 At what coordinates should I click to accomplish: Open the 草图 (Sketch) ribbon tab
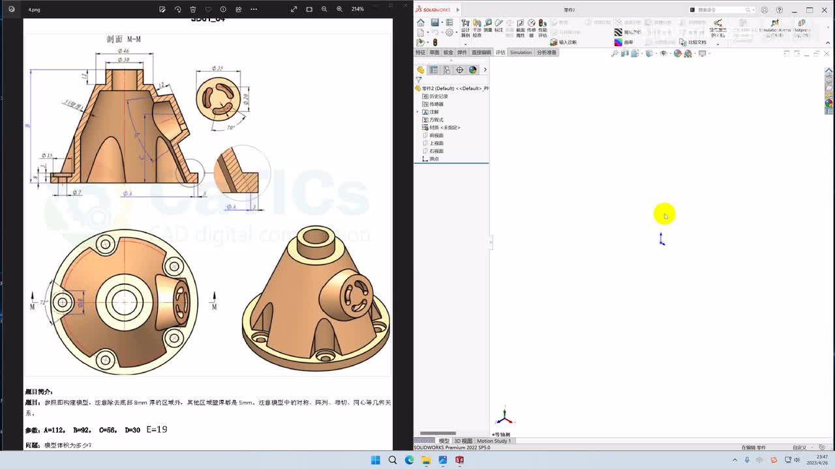[x=434, y=52]
